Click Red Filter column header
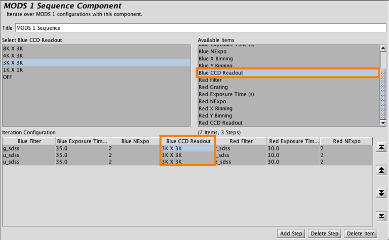 [x=241, y=141]
